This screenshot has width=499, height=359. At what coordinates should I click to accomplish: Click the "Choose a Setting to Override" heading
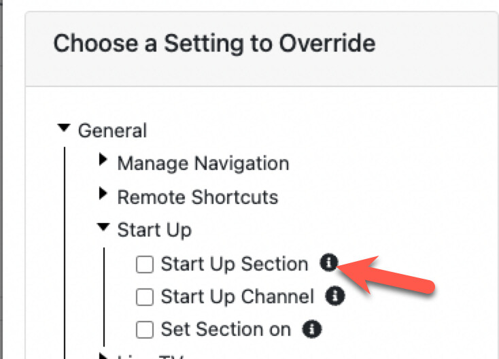click(x=213, y=44)
